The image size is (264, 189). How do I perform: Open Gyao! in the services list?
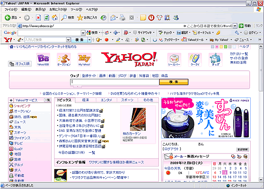click(18, 149)
